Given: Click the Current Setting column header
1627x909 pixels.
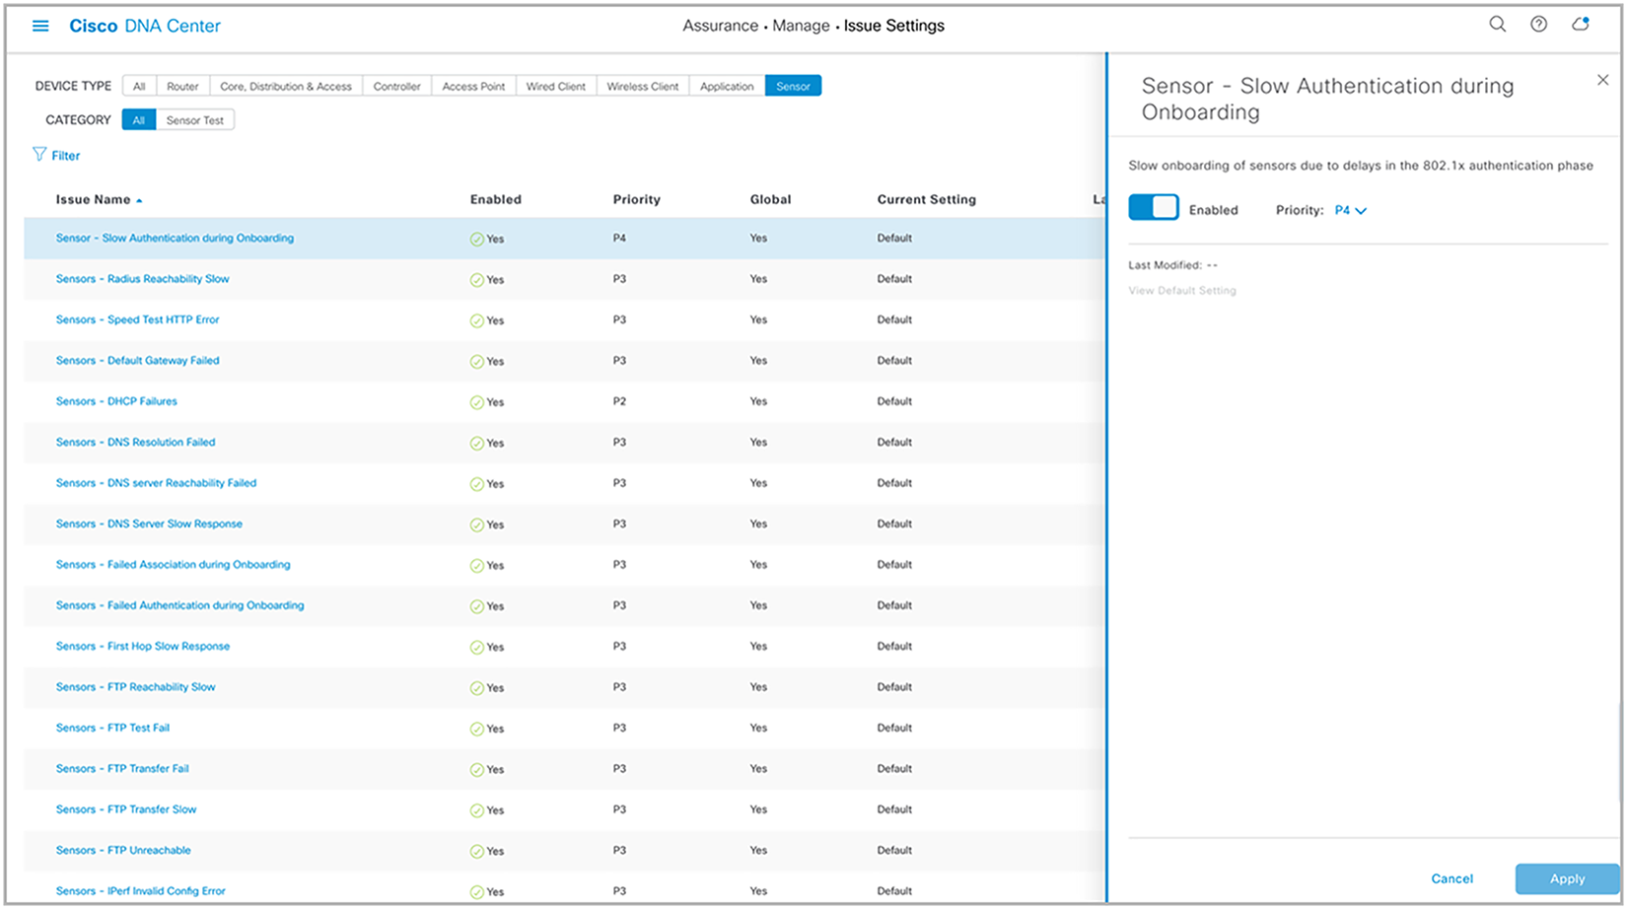Looking at the screenshot, I should (x=926, y=199).
